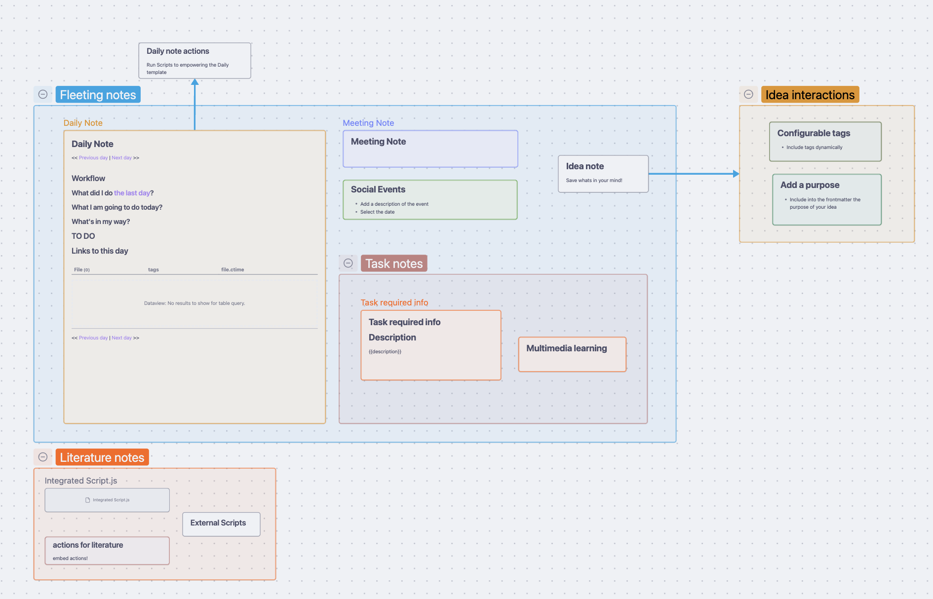
Task: Follow 'the last day' link
Action: point(132,193)
